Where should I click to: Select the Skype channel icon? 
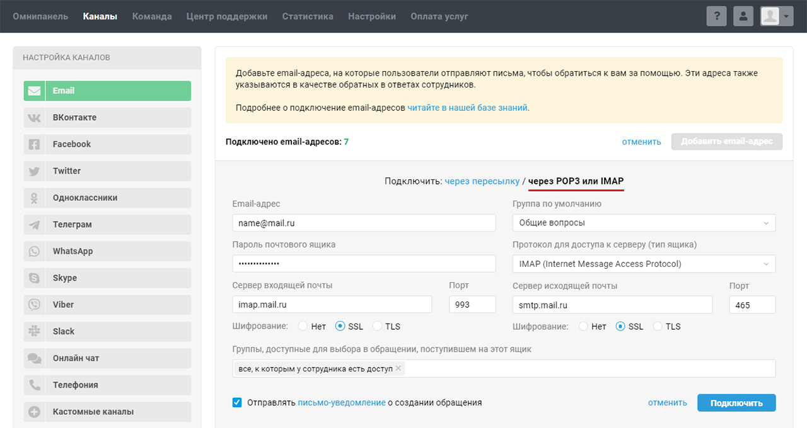point(34,278)
